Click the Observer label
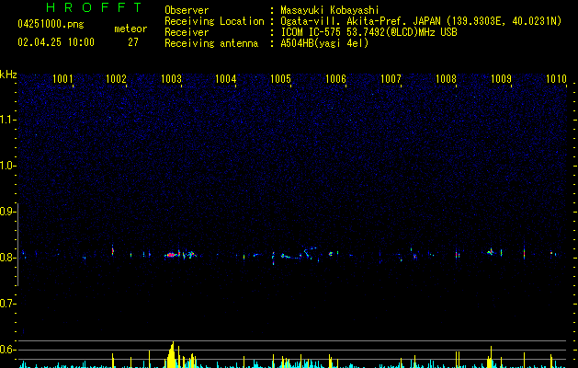 click(x=187, y=10)
